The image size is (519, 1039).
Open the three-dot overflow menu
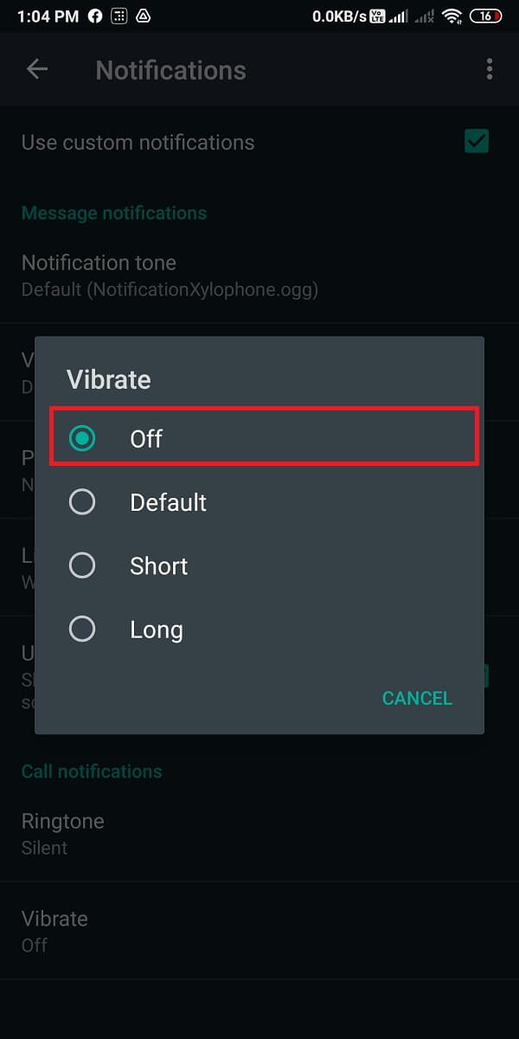[490, 69]
